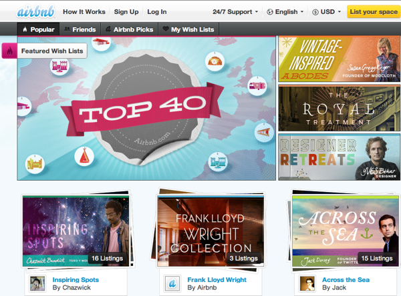Open The Royal Treatment banner
This screenshot has width=401, height=296.
[339, 109]
